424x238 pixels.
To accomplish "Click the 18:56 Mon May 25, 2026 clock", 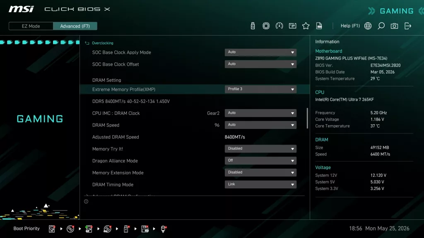I will click(x=379, y=228).
